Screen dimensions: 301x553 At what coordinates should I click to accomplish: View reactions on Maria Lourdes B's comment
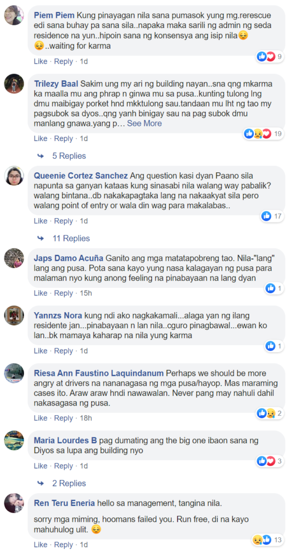click(270, 461)
